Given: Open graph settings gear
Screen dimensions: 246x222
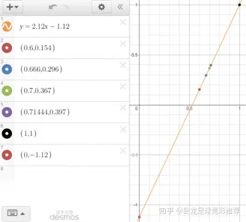Looking at the screenshot, I should [102, 7].
